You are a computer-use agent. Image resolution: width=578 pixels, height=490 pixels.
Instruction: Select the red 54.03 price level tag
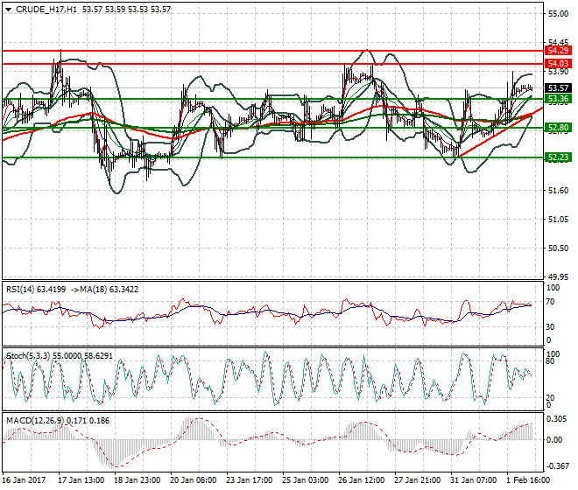pos(558,64)
